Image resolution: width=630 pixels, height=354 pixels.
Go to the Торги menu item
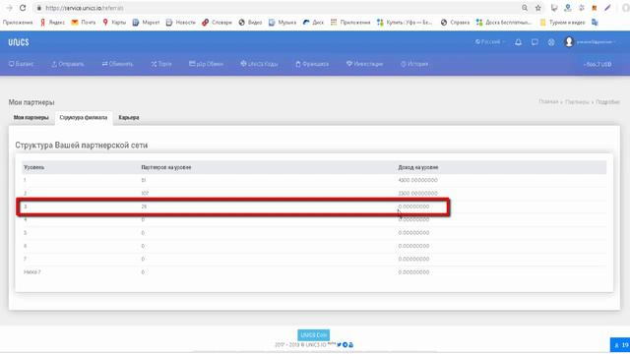pos(161,64)
